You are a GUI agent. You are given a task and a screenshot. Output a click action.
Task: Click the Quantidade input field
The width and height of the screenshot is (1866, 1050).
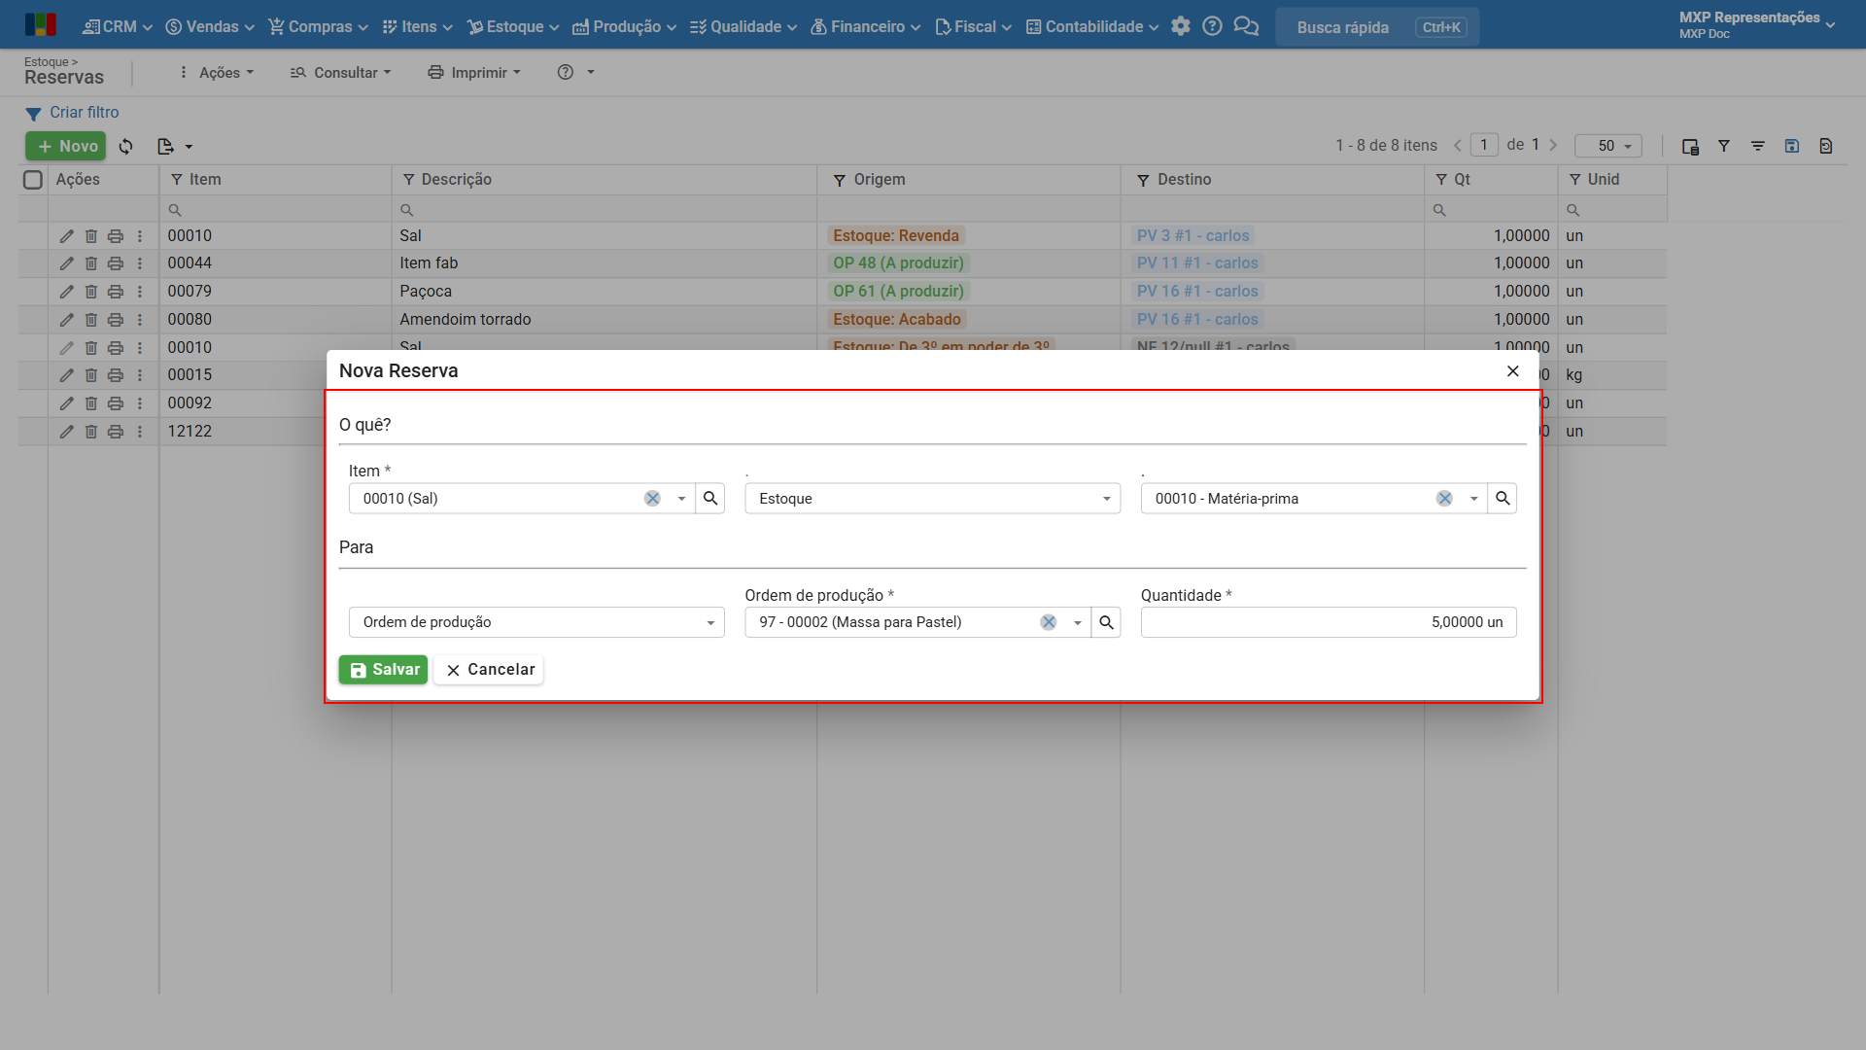click(1328, 622)
